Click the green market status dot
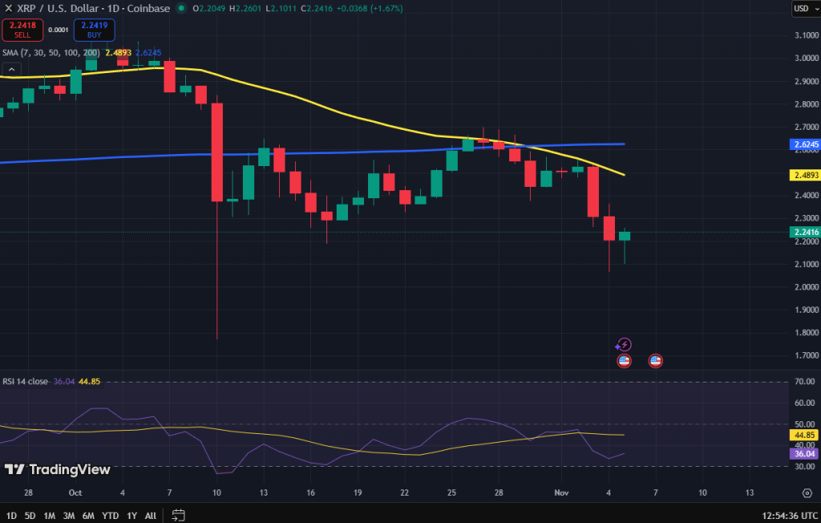 [181, 8]
